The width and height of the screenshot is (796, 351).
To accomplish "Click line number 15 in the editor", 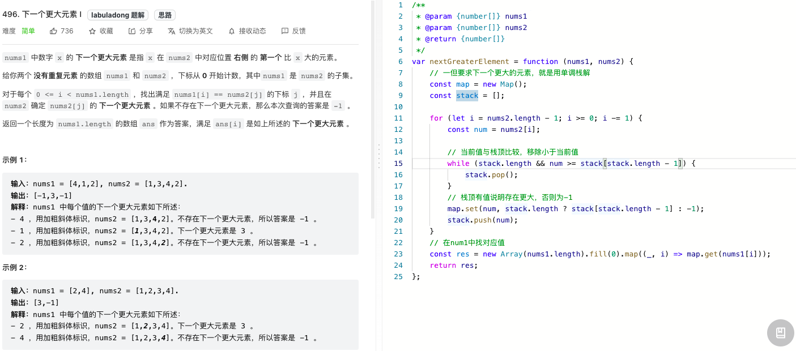I will (398, 164).
